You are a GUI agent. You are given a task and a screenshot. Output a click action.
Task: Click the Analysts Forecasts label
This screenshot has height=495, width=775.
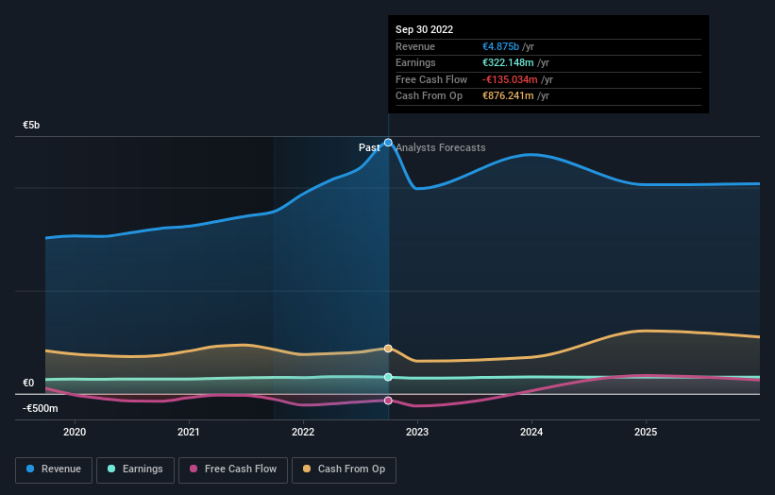tap(441, 147)
